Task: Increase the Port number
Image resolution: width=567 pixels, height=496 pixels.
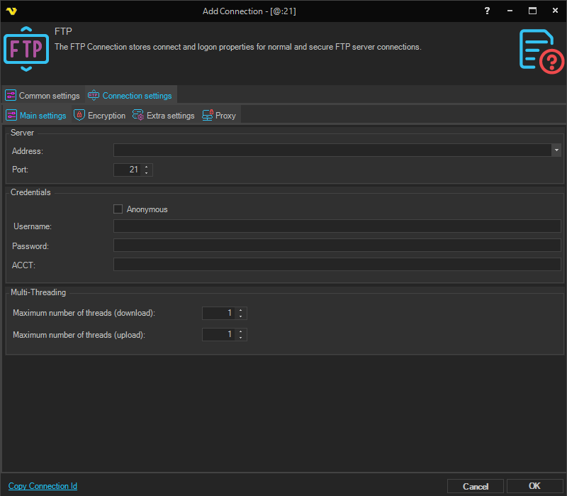Action: click(x=147, y=167)
